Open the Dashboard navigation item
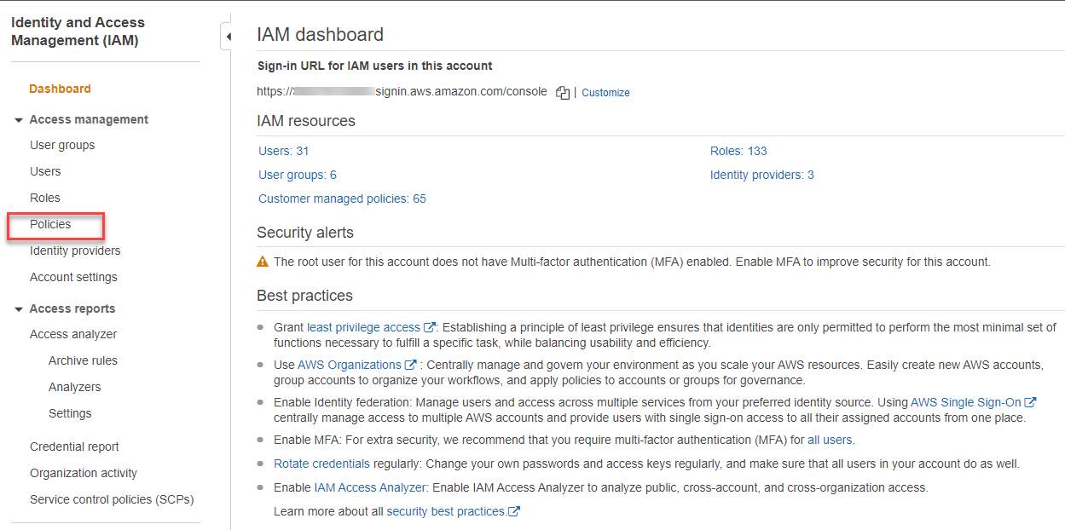Screen dimensions: 1065x530 pos(60,89)
